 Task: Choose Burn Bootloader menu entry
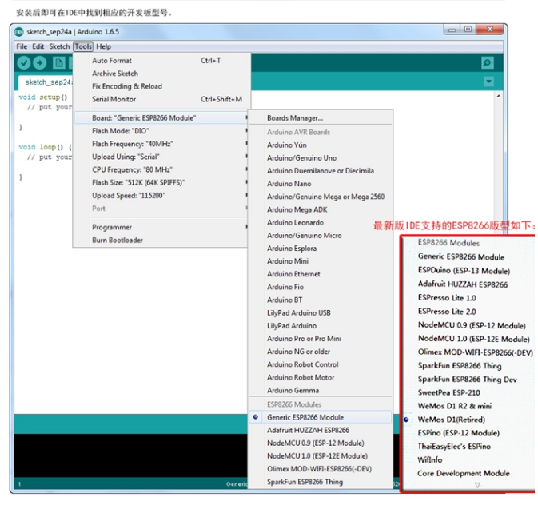point(161,240)
